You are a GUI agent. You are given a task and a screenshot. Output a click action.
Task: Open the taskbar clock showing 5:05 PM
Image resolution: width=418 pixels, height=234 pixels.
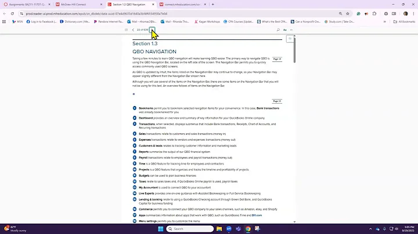409,229
